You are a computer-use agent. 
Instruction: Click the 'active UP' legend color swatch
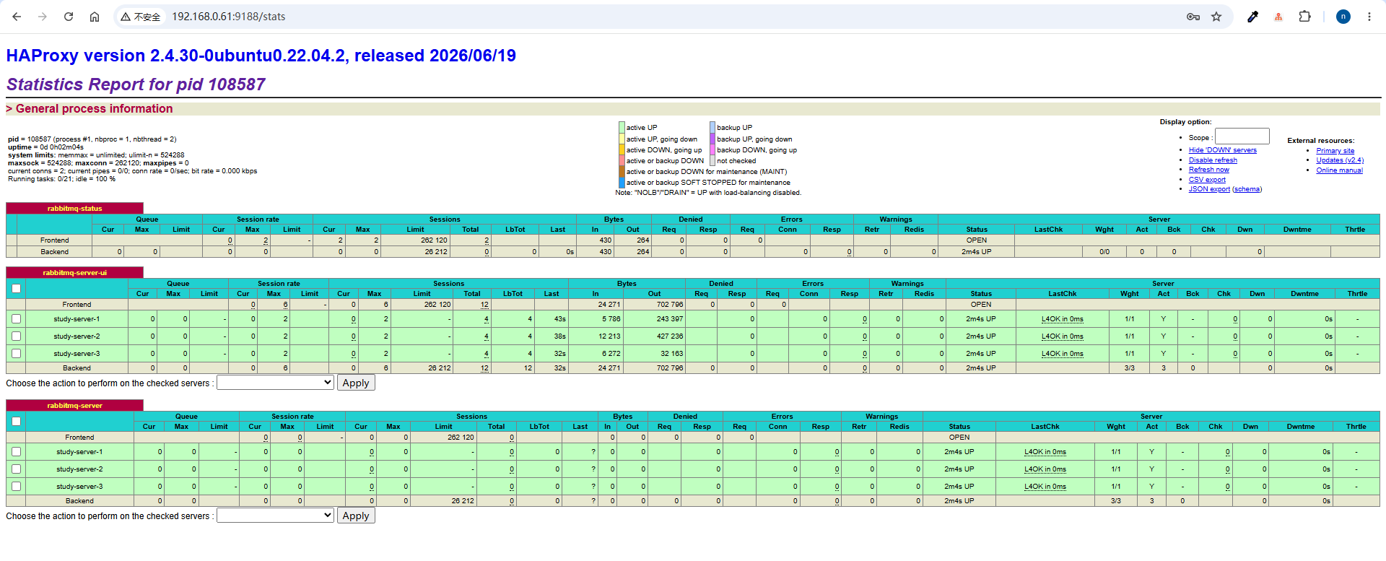click(x=622, y=128)
